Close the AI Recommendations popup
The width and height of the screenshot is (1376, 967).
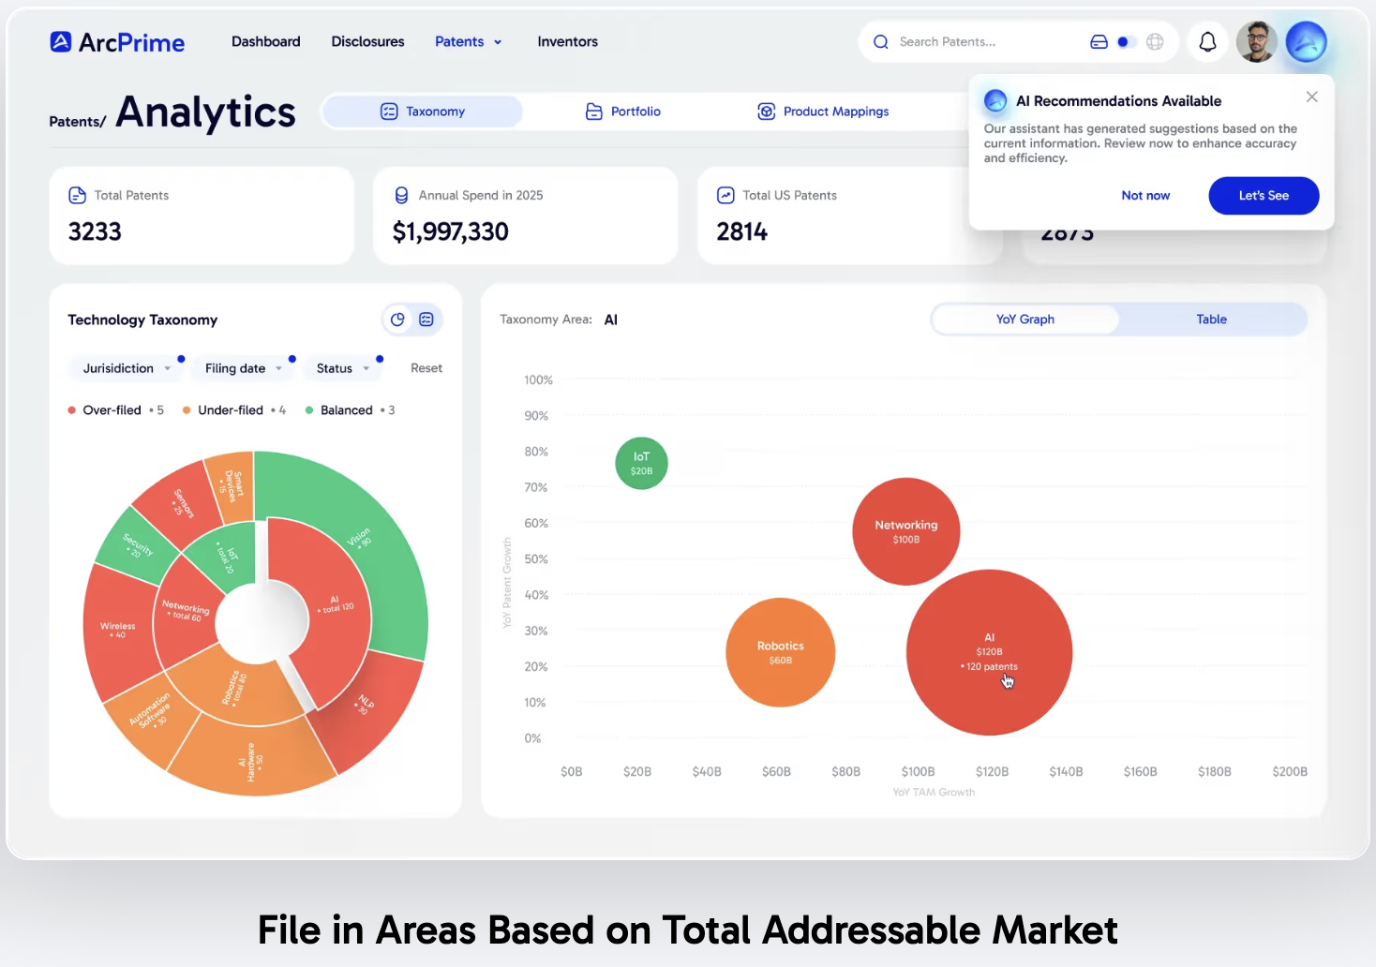[1312, 97]
